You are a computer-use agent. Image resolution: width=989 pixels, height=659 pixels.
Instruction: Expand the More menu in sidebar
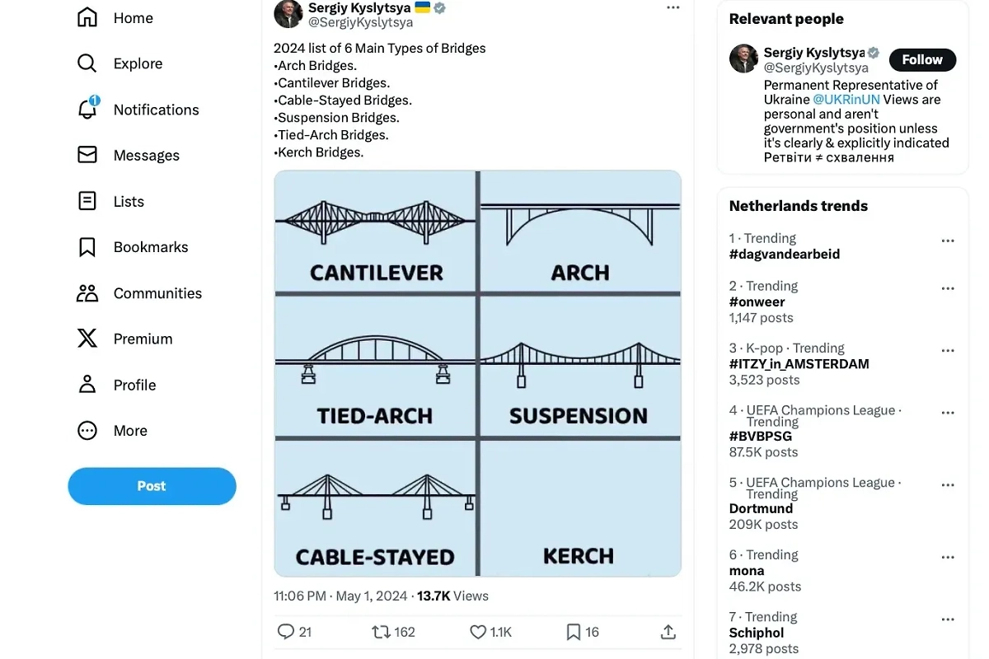point(87,431)
